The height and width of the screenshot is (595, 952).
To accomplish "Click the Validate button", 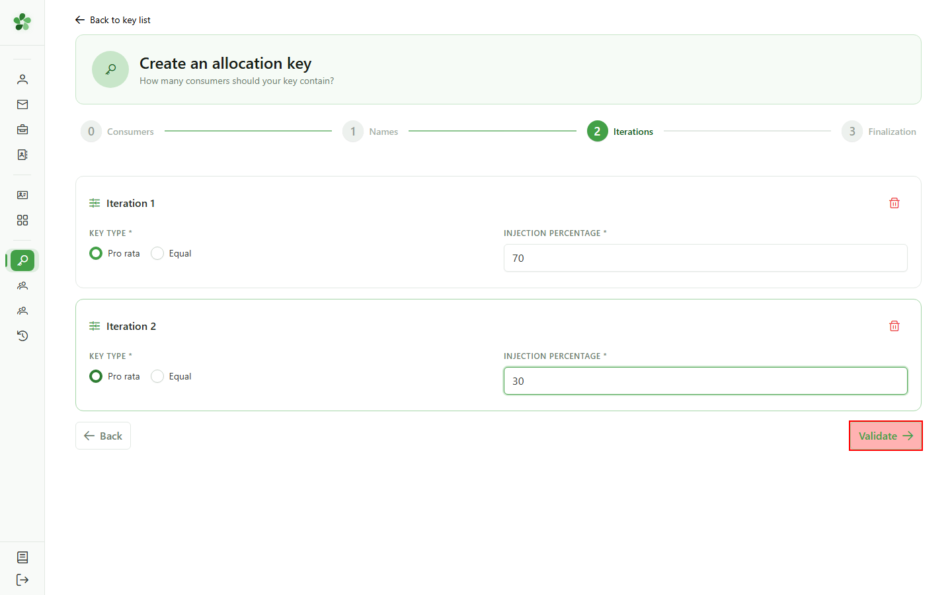I will (886, 436).
